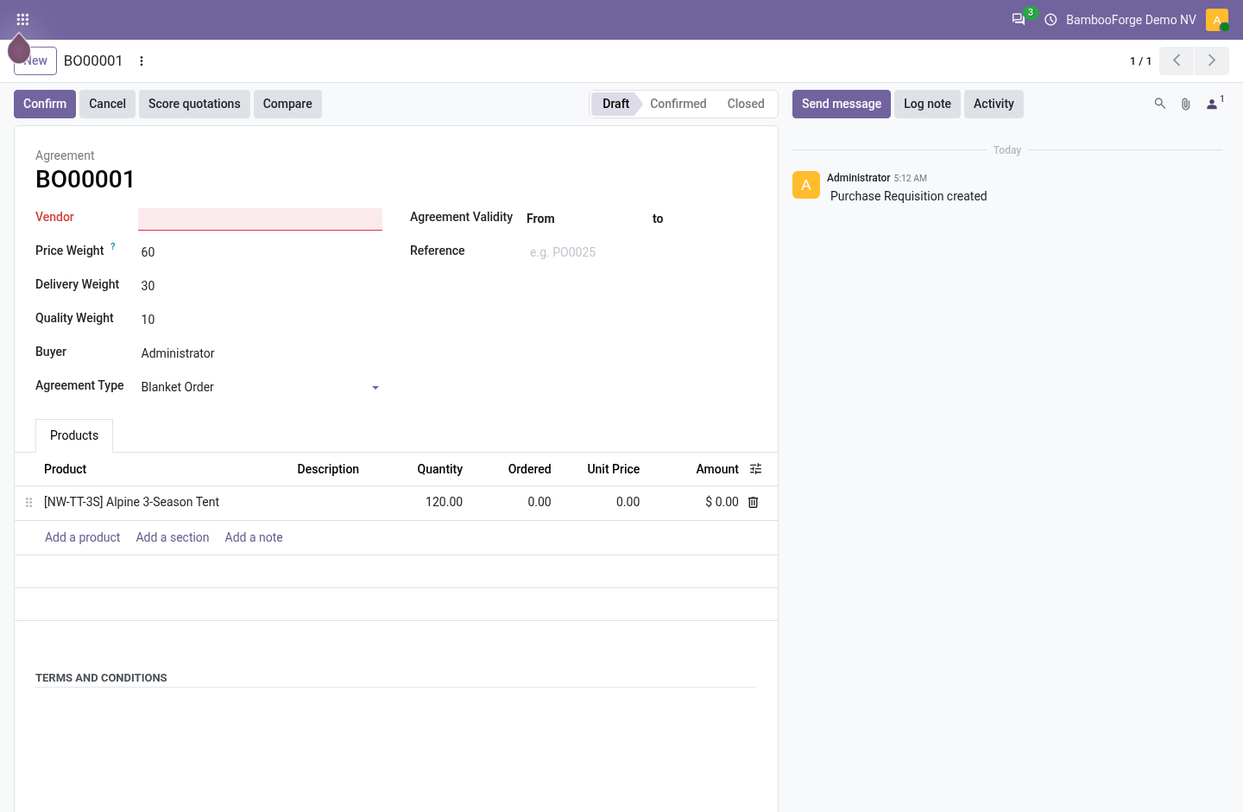Show followers icon in the chatter
Viewport: 1243px width, 812px height.
click(1213, 104)
